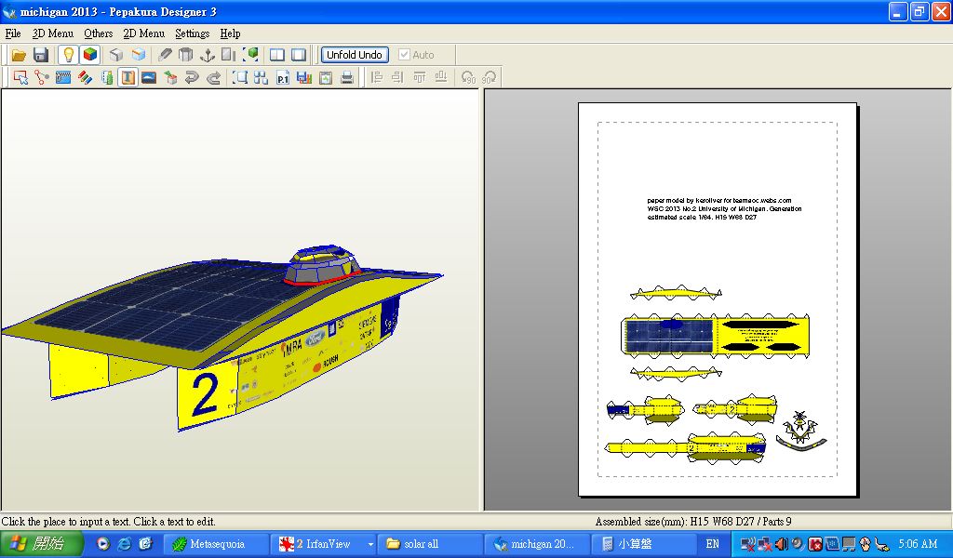Click the anchor icon in toolbar
Image resolution: width=953 pixels, height=558 pixels.
click(208, 55)
